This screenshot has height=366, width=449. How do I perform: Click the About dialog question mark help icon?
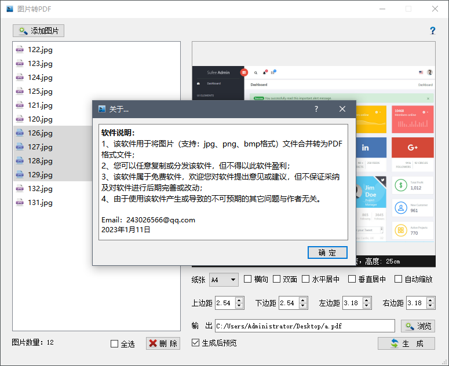pyautogui.click(x=316, y=109)
